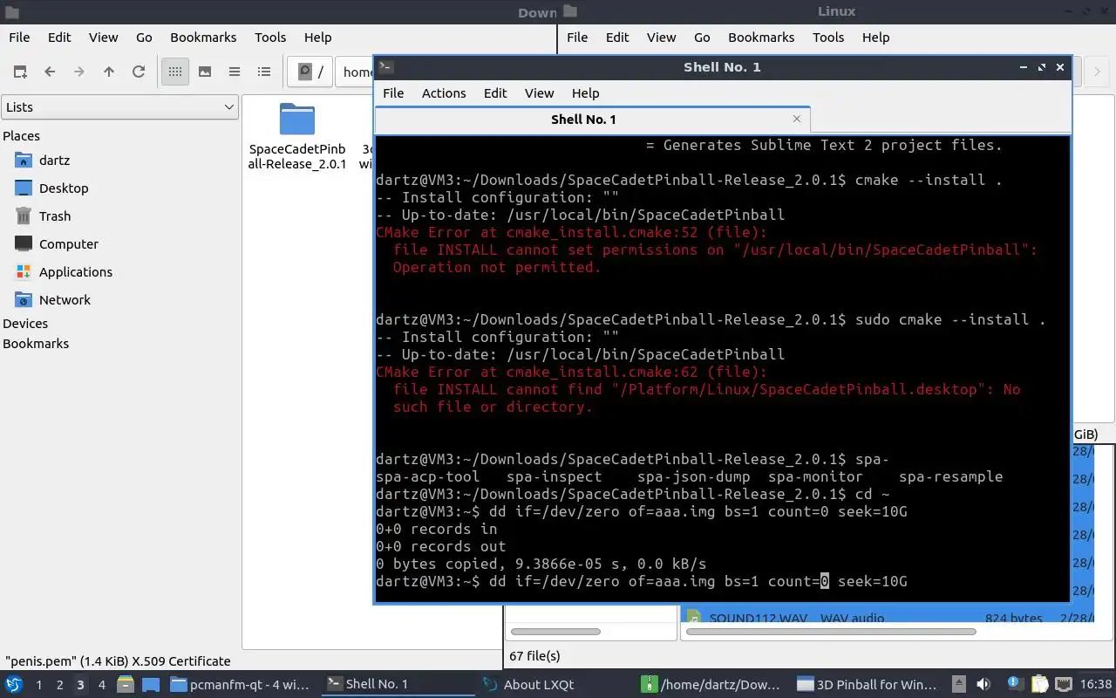The height and width of the screenshot is (698, 1116).
Task: Switch to thumbnail view mode
Action: click(205, 72)
